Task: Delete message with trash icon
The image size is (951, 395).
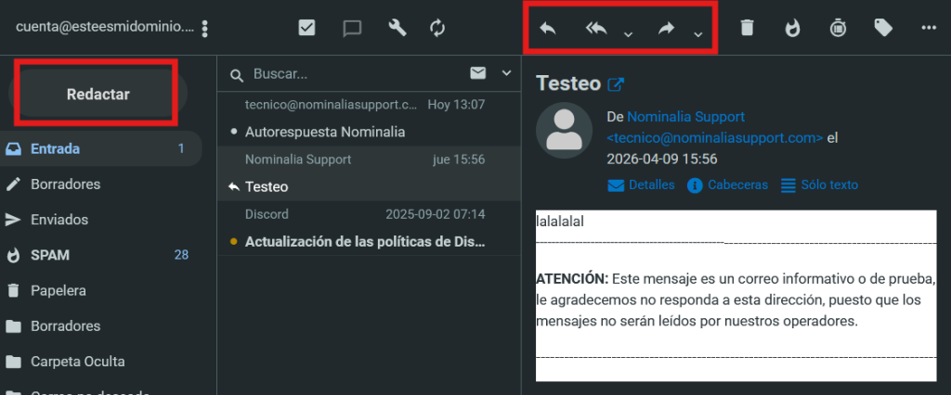Action: coord(747,28)
